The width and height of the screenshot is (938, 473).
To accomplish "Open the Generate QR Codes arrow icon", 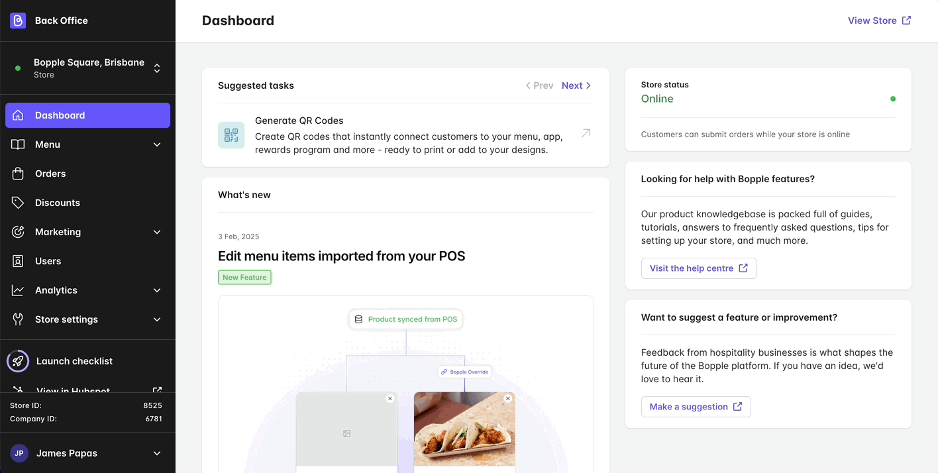I will coord(586,133).
